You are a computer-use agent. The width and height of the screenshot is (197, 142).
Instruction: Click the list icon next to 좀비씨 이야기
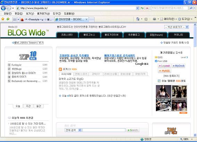[45, 77]
